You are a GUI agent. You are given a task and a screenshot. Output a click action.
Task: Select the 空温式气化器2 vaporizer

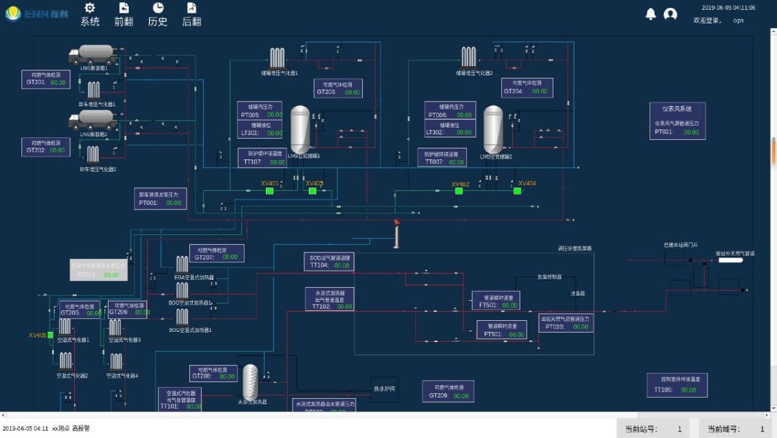pos(66,361)
